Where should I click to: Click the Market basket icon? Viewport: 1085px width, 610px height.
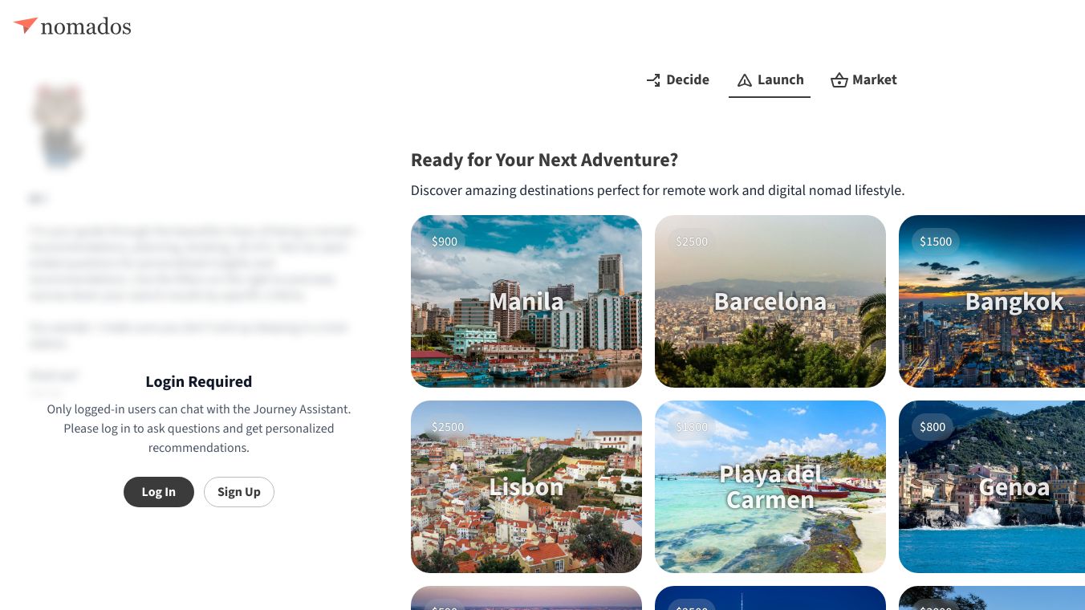(839, 80)
